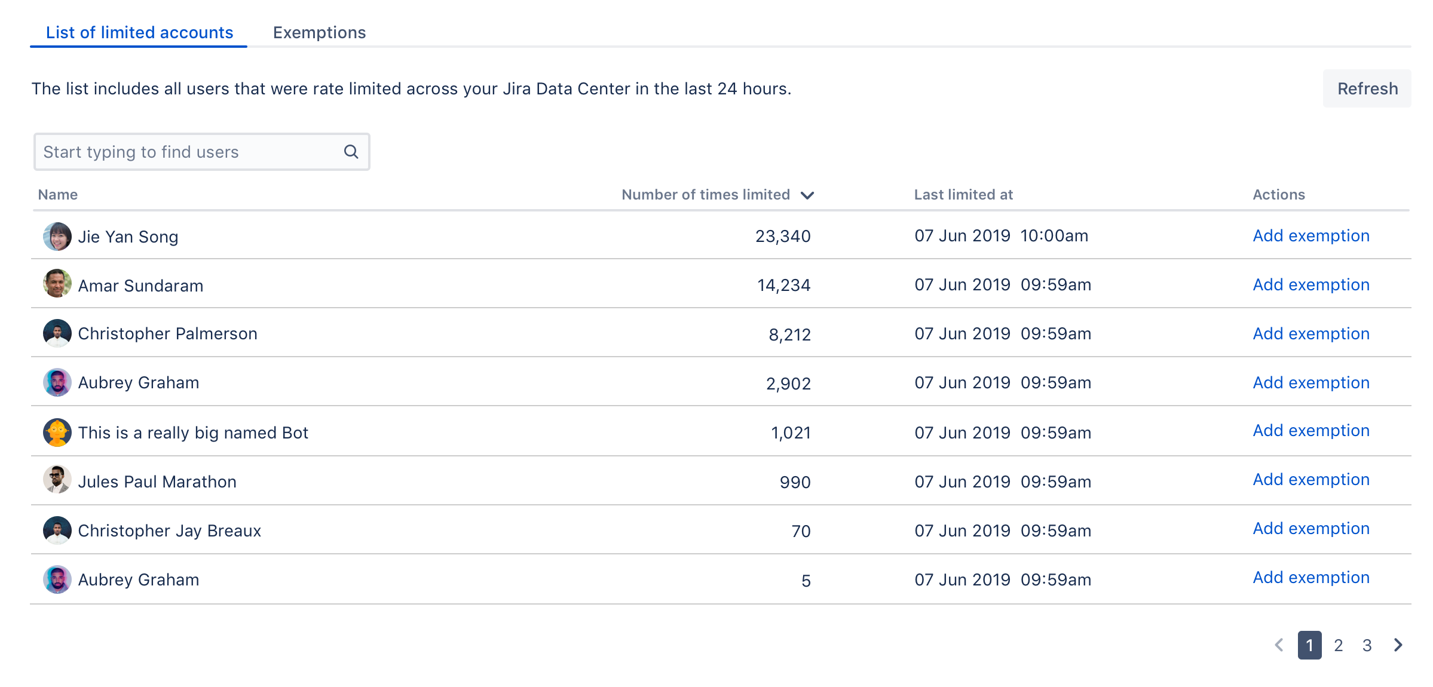
Task: Add exemption for Amar Sundaram
Action: coord(1311,285)
